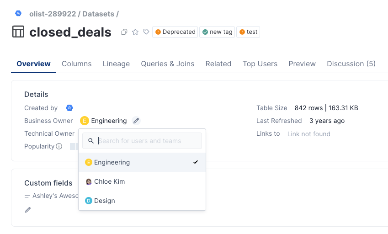Open the Lineage tab
The height and width of the screenshot is (234, 388).
coord(116,64)
